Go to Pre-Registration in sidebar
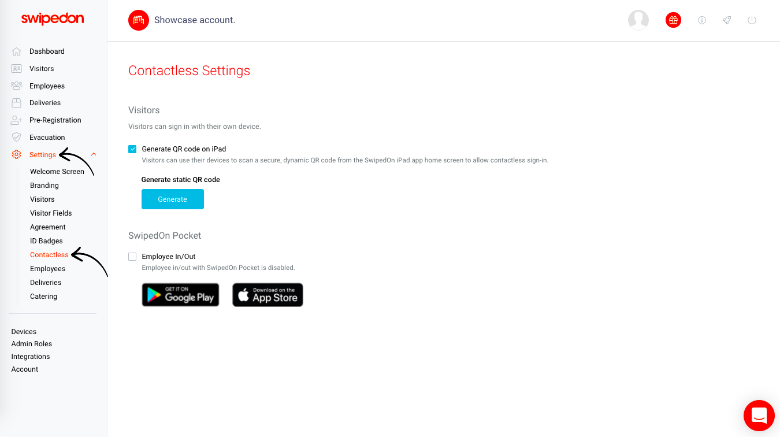Image resolution: width=780 pixels, height=437 pixels. [55, 120]
